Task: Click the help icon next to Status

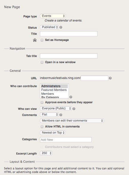Action: pyautogui.click(x=61, y=27)
